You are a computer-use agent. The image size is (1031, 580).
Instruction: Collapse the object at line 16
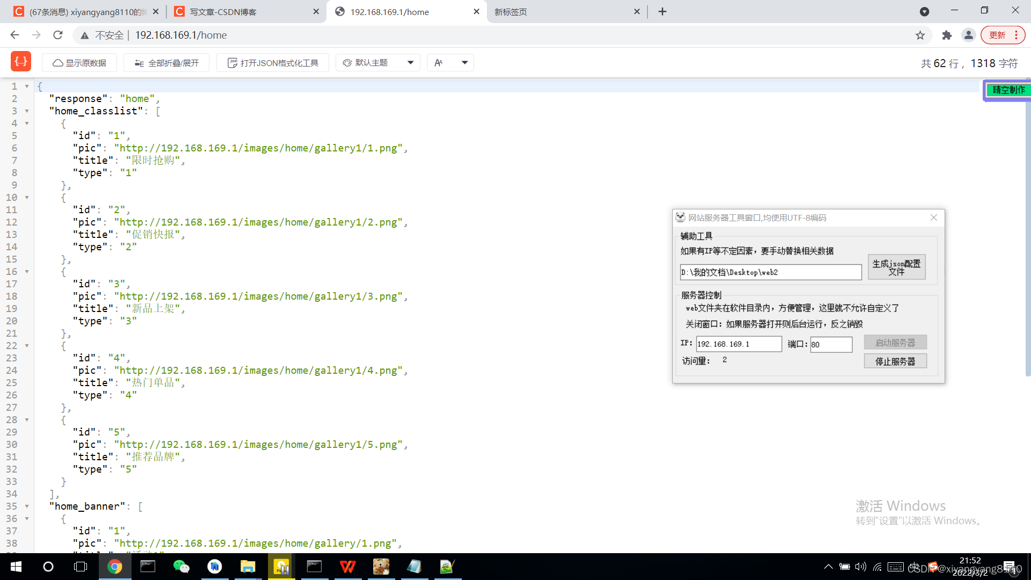click(27, 272)
